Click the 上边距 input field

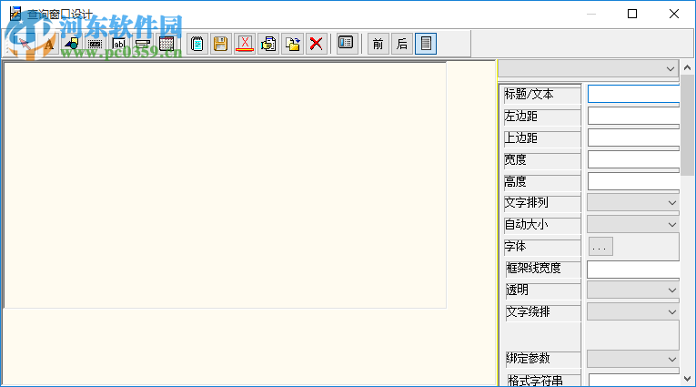pos(633,138)
